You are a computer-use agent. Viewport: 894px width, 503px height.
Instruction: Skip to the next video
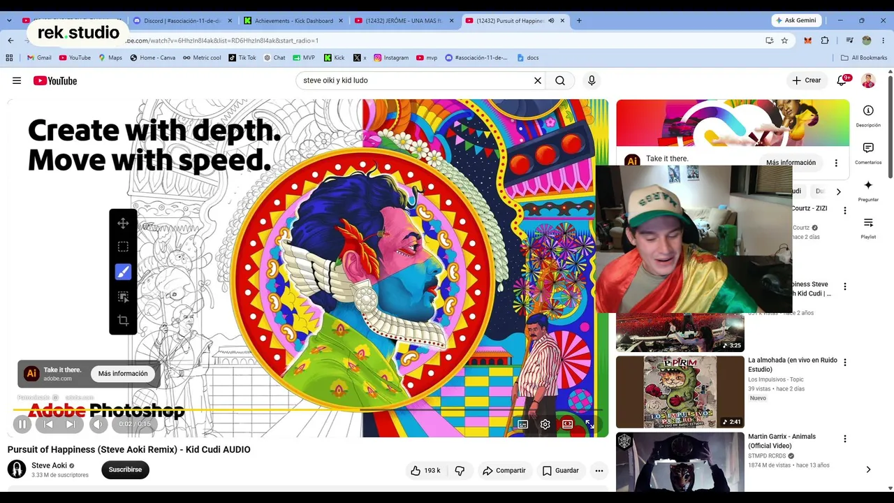click(x=71, y=424)
